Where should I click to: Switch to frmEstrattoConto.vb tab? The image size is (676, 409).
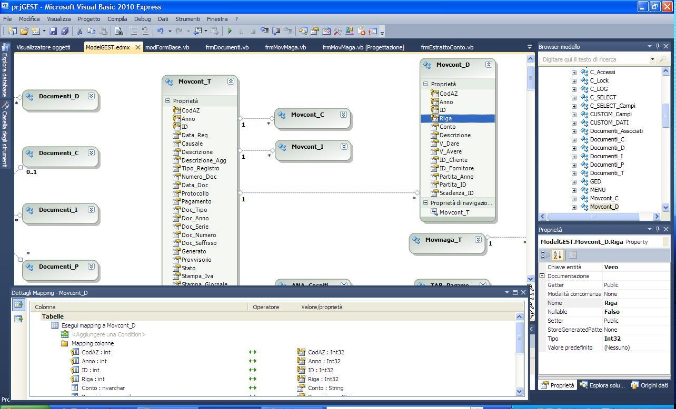tap(447, 47)
